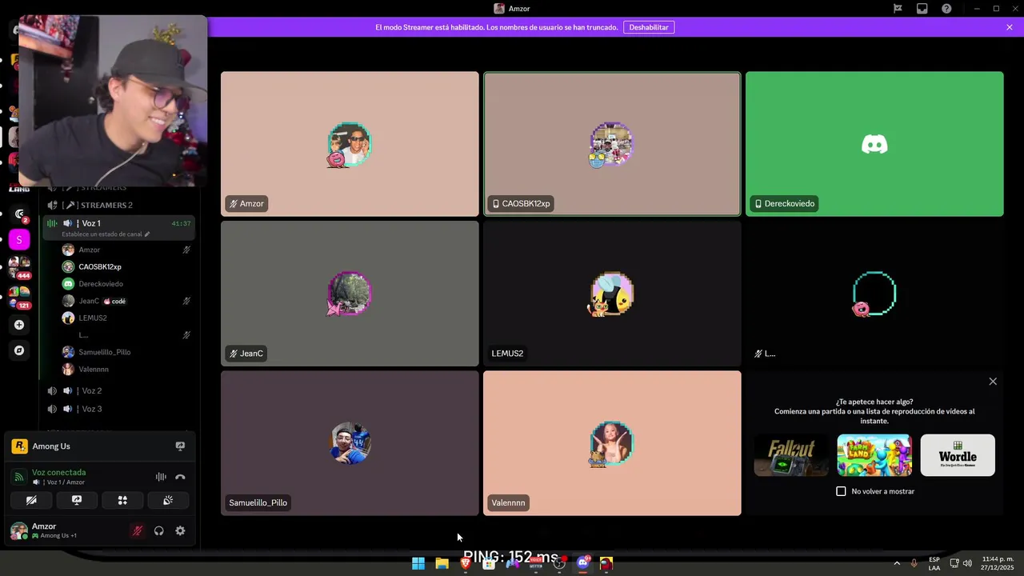Open the volume control in system tray
The width and height of the screenshot is (1024, 576).
click(967, 563)
